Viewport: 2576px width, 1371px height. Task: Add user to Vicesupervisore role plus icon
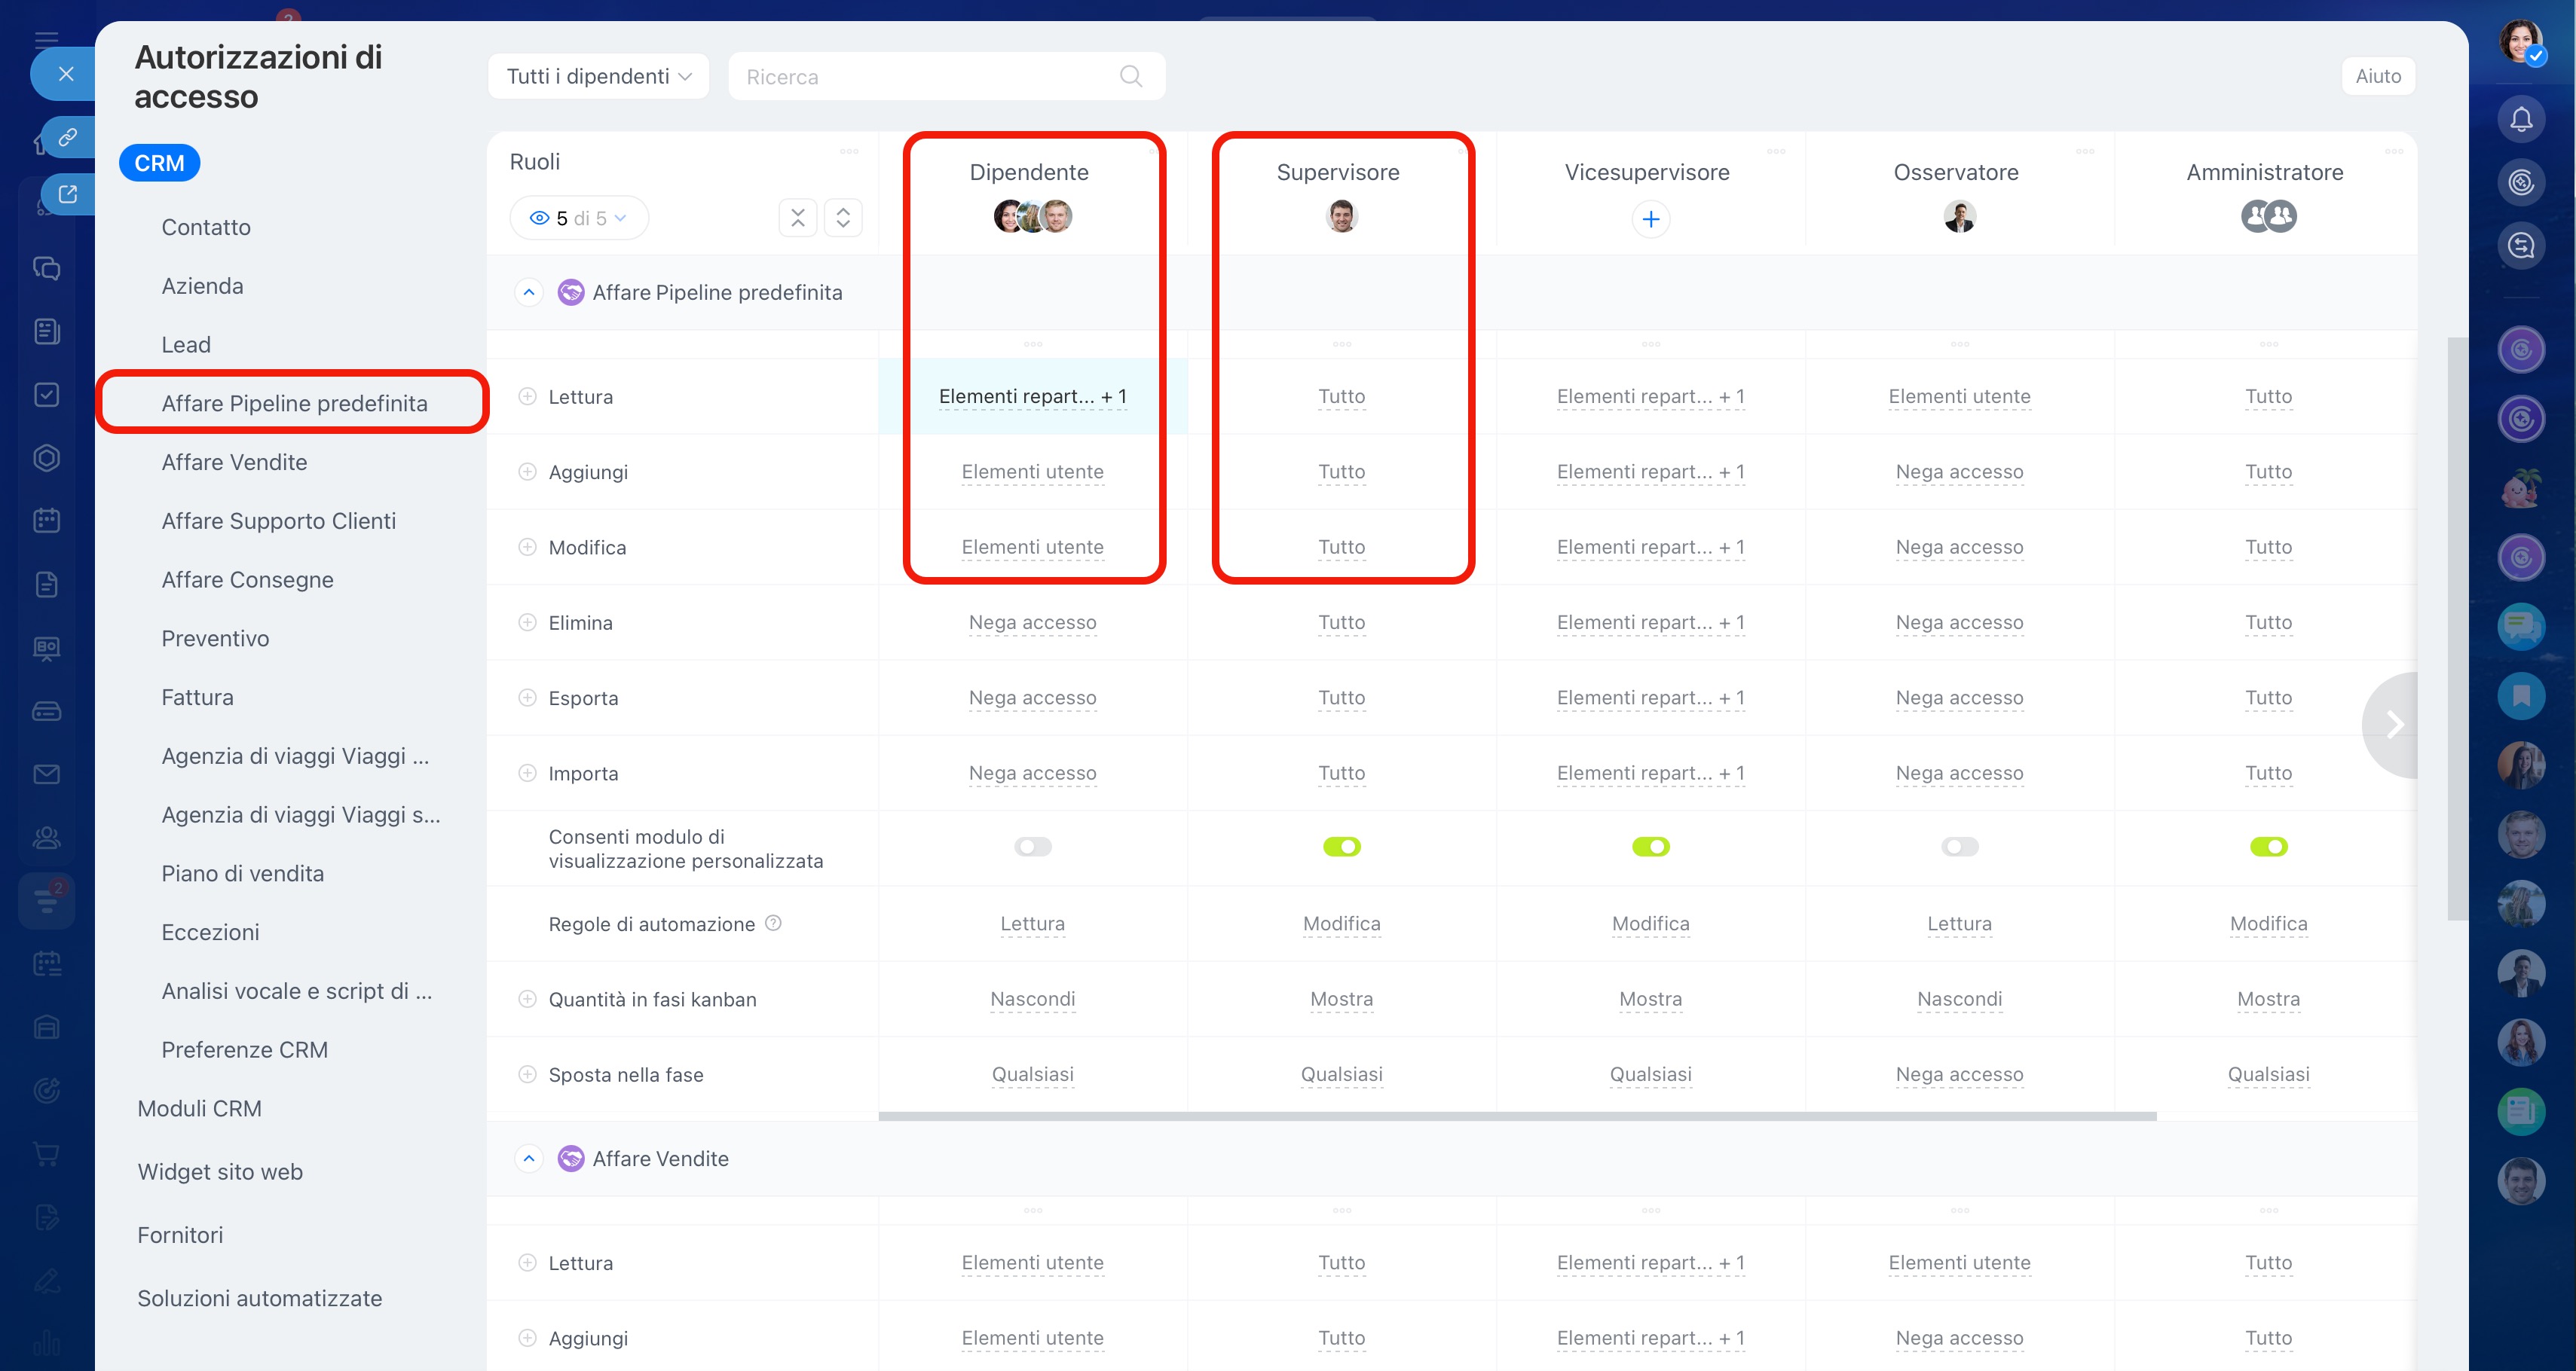1650,219
